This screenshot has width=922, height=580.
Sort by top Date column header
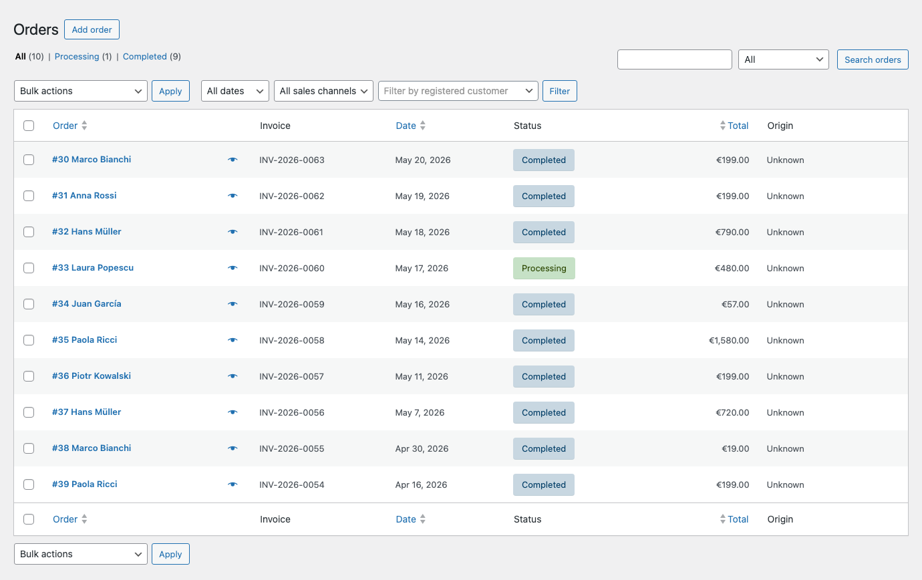tap(406, 126)
